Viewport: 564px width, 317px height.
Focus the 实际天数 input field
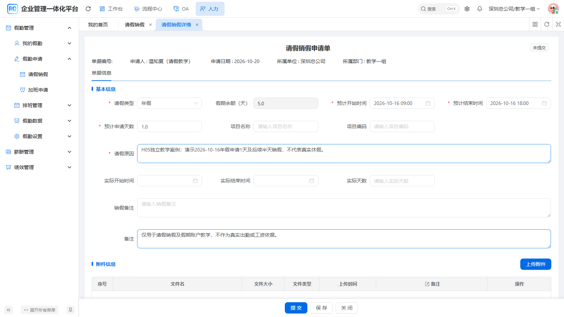[x=402, y=181]
